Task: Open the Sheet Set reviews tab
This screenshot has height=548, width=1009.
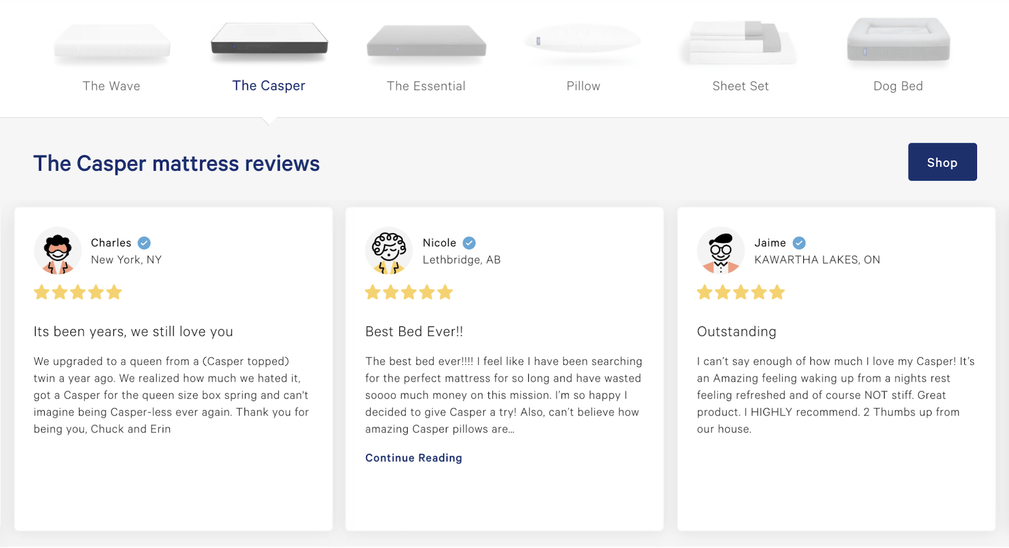Action: coord(740,86)
